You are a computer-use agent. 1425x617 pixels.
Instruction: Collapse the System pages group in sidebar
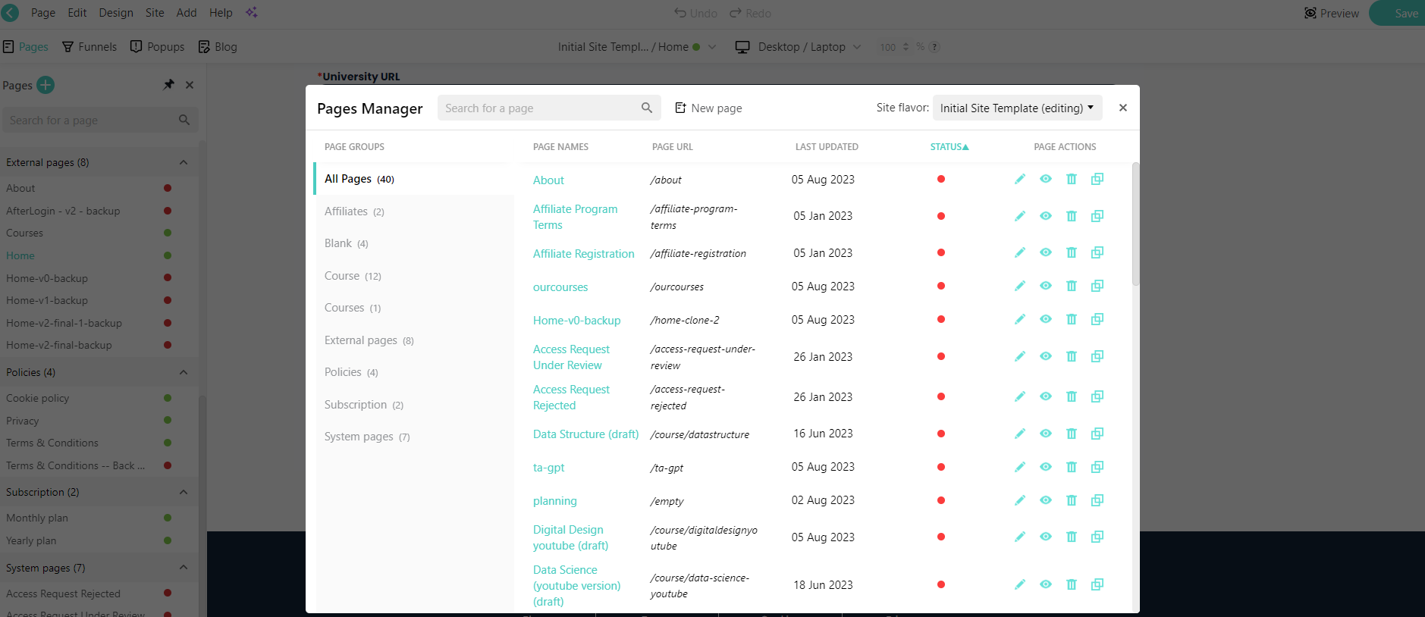[184, 567]
